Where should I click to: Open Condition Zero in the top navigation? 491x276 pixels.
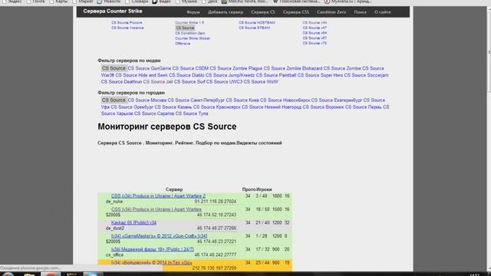pos(331,12)
